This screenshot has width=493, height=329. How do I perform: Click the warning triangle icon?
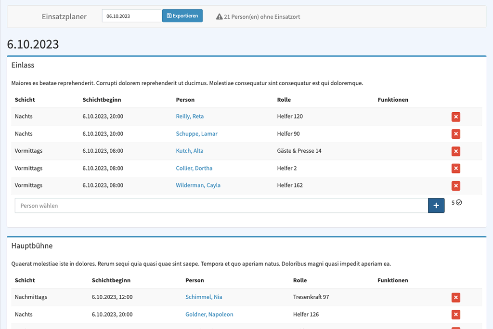pyautogui.click(x=220, y=17)
